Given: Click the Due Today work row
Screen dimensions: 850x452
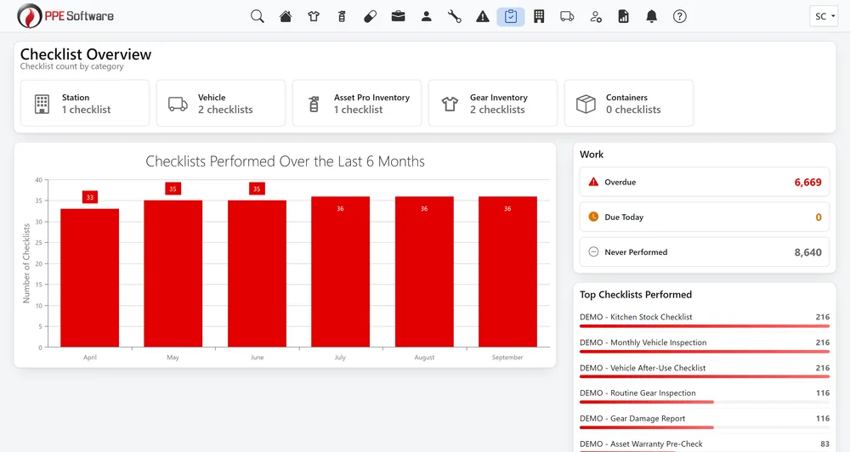Looking at the screenshot, I should point(704,218).
